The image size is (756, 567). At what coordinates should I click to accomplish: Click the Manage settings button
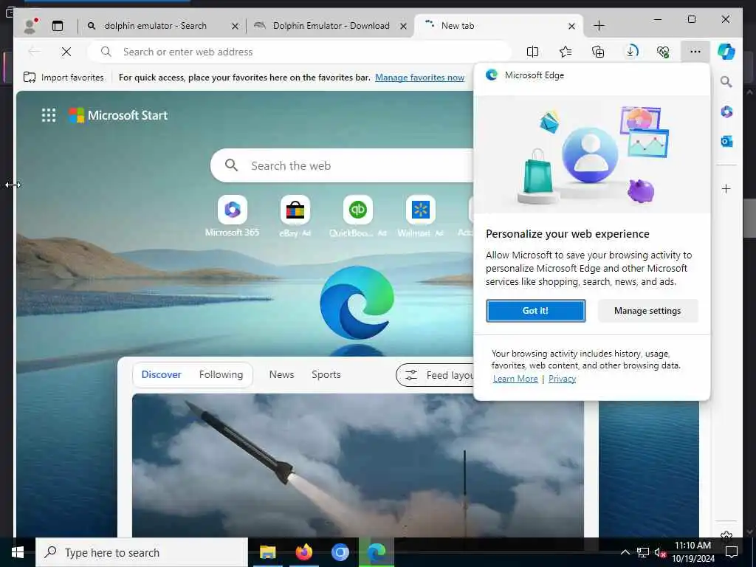pyautogui.click(x=647, y=311)
